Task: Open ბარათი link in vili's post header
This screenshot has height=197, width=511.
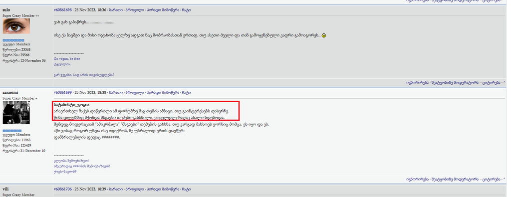Action: click(x=116, y=189)
